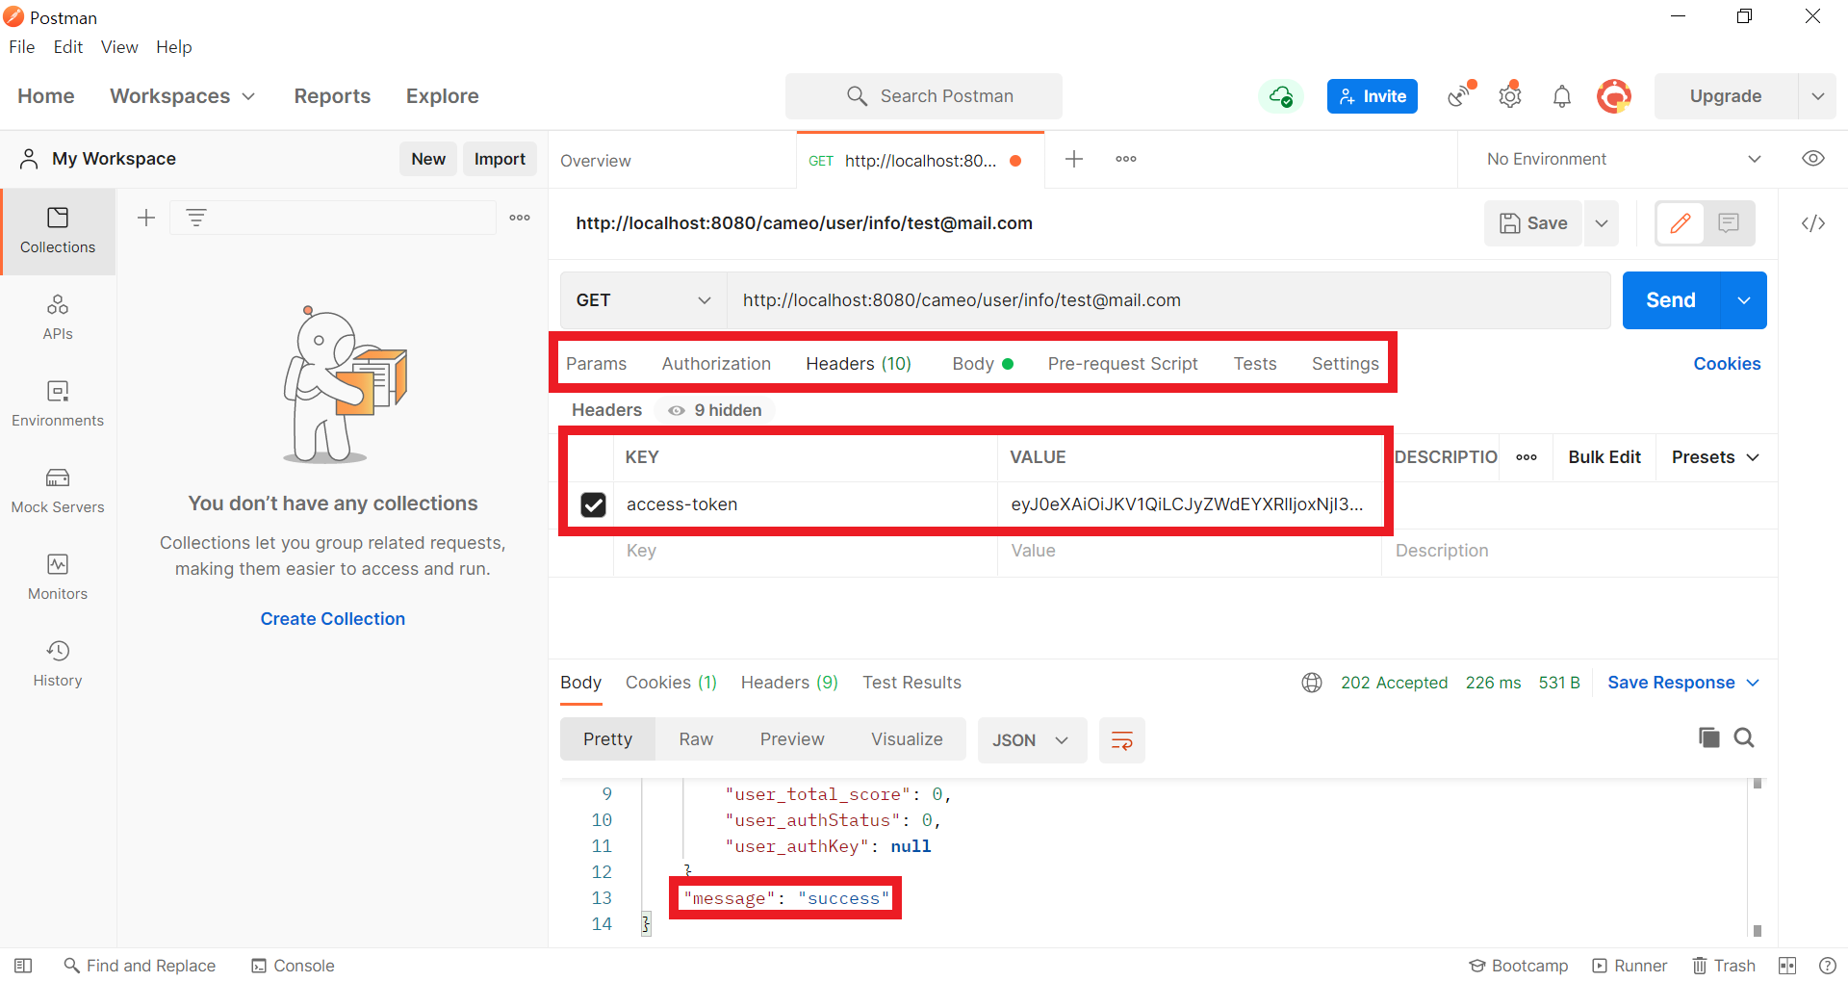The width and height of the screenshot is (1848, 982).
Task: Open the Console from status bar
Action: 293,966
